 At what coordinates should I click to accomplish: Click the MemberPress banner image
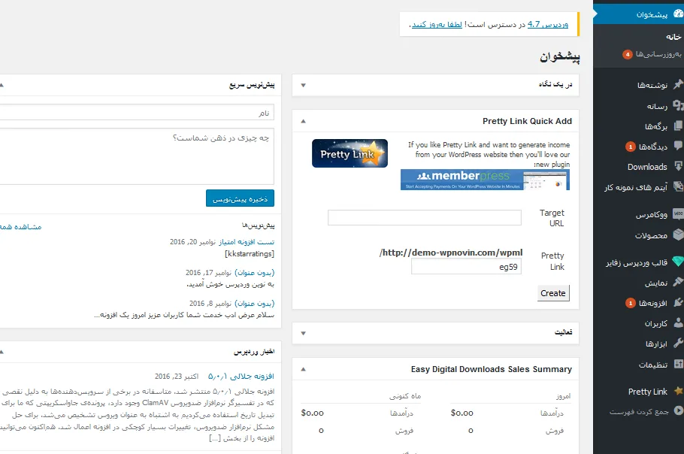click(485, 180)
